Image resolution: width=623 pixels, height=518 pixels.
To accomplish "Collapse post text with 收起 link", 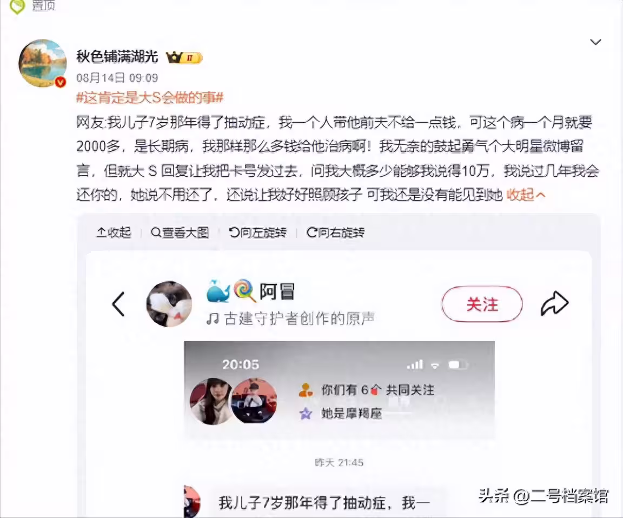I will (526, 195).
